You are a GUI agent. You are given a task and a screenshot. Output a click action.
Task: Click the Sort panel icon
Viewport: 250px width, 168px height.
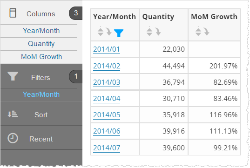click(13, 114)
